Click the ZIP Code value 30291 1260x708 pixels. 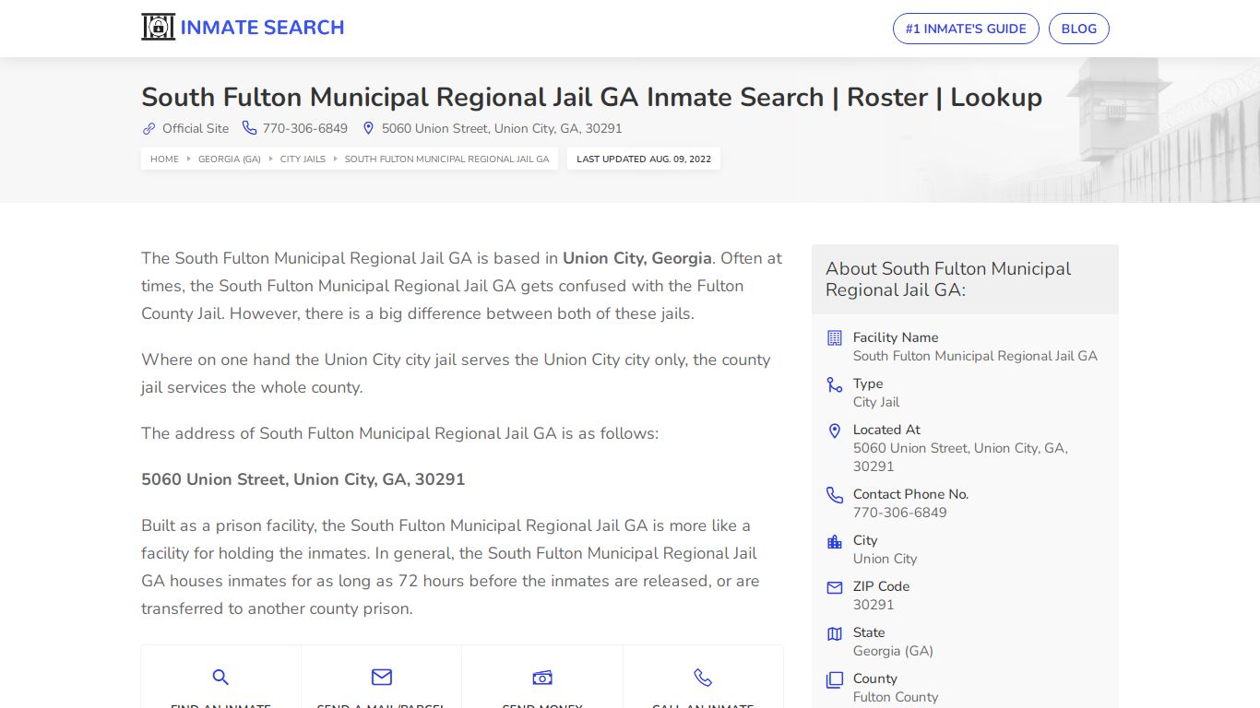coord(874,605)
